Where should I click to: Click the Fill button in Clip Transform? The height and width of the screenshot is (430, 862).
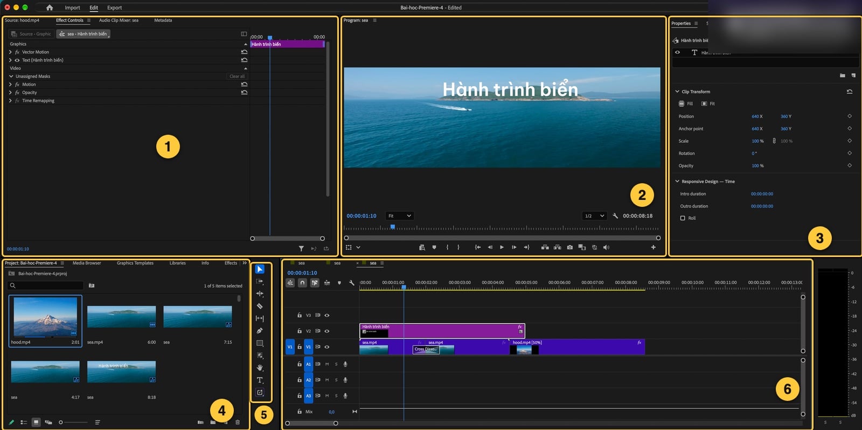pos(686,103)
